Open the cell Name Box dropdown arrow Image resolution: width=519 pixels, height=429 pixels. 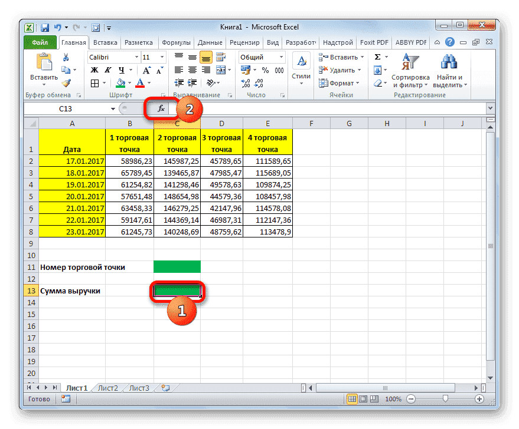(113, 108)
